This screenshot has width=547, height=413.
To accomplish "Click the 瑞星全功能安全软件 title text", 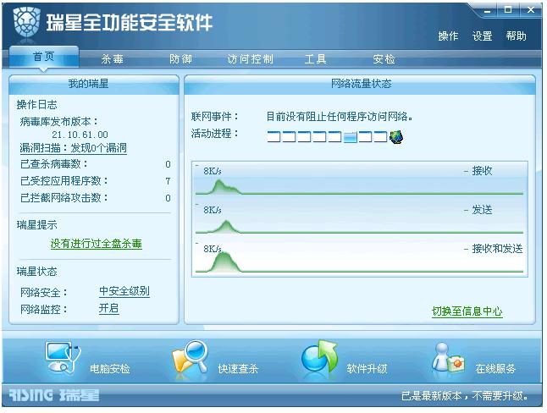I will pos(130,23).
